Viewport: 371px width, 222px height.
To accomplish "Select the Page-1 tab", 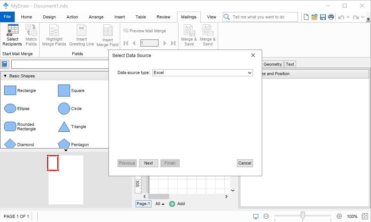I will click(x=144, y=204).
